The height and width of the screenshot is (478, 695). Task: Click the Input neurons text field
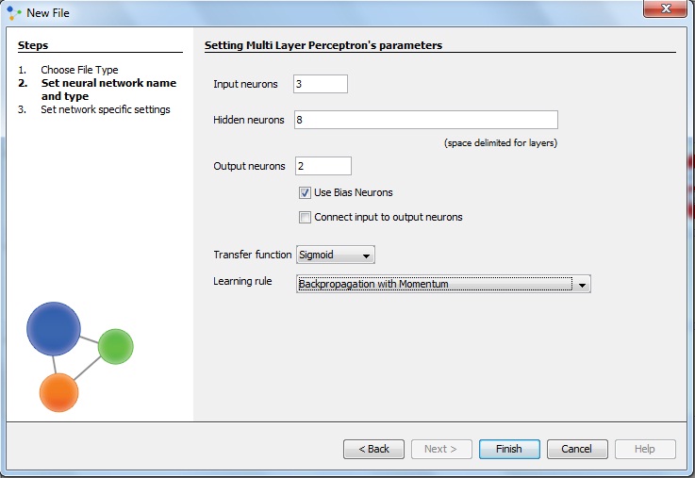(321, 84)
